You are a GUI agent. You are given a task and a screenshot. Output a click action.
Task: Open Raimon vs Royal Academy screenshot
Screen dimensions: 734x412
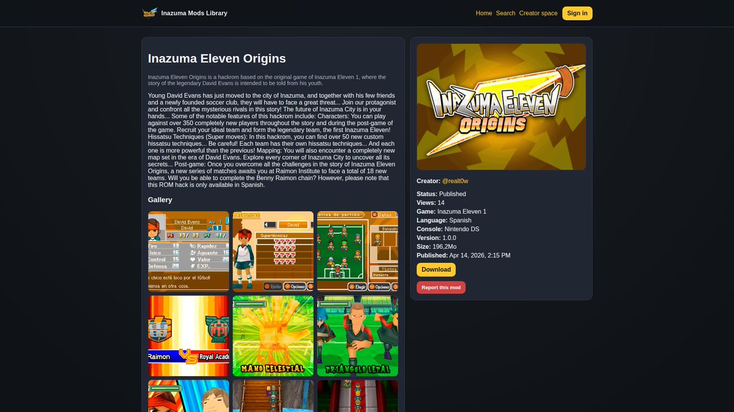click(x=188, y=336)
